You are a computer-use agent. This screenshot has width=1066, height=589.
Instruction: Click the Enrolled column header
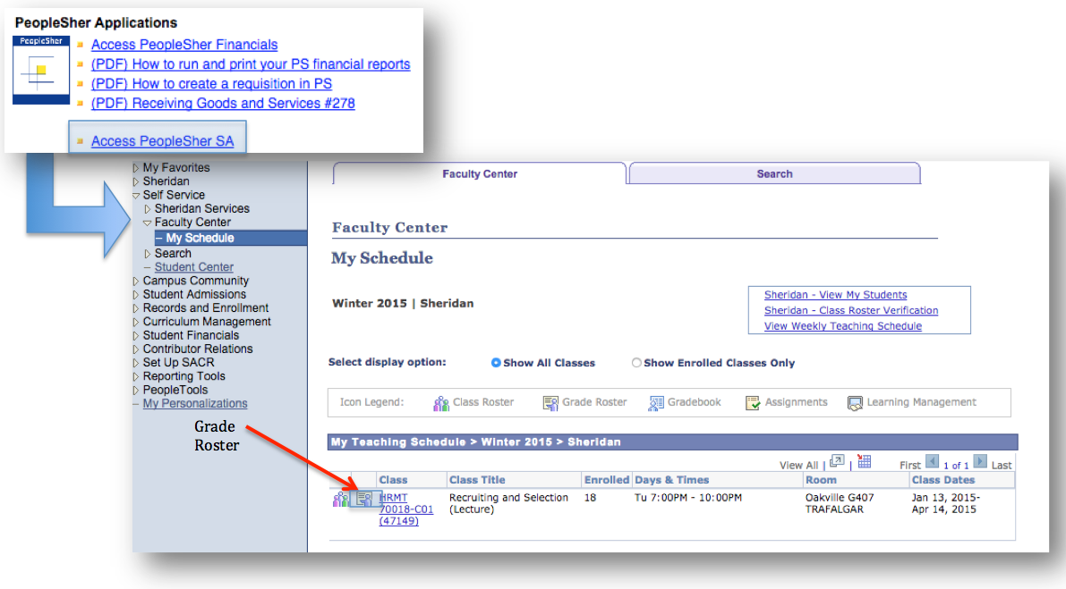607,481
